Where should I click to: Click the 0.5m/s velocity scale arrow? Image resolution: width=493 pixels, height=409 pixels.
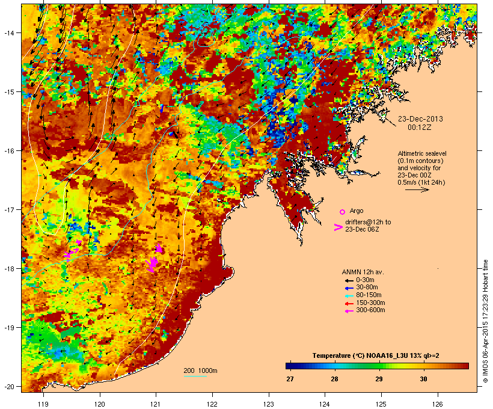(x=417, y=189)
